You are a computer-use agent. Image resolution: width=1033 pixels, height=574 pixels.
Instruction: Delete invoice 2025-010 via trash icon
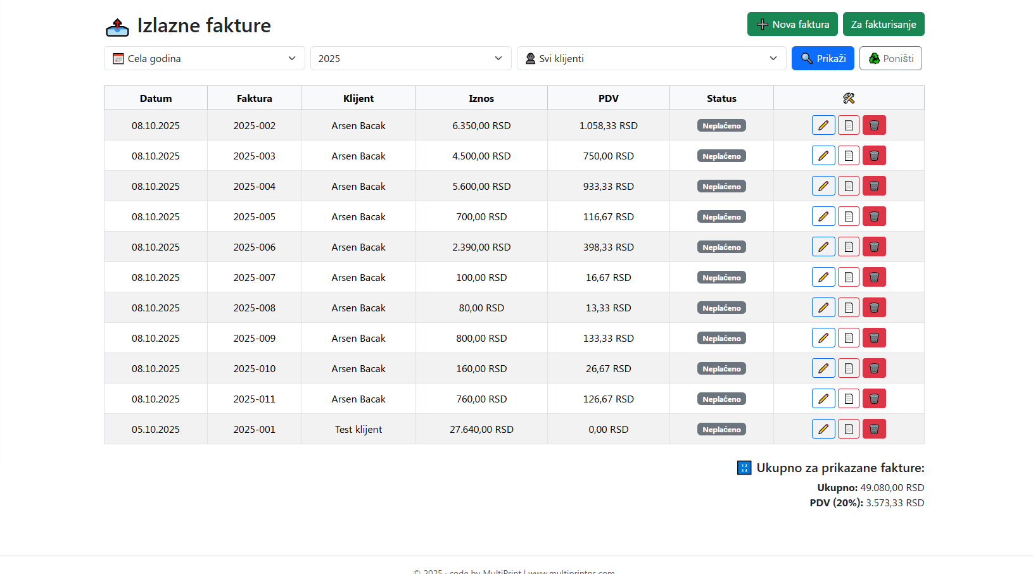pos(874,368)
